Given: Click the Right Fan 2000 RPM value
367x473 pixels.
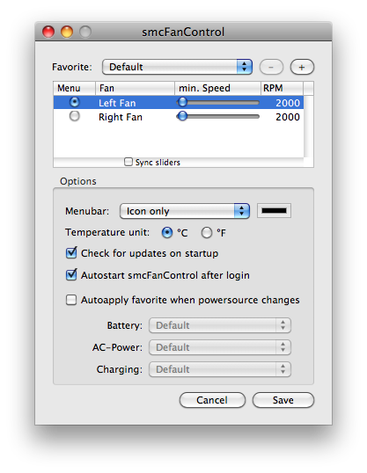Looking at the screenshot, I should pos(288,117).
